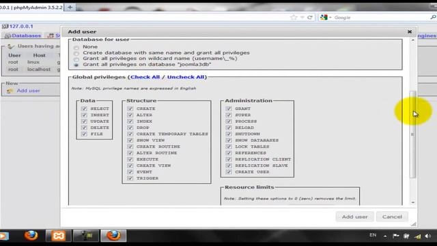Toggle PROCESS privilege checkbox
The width and height of the screenshot is (437, 246).
229,122
